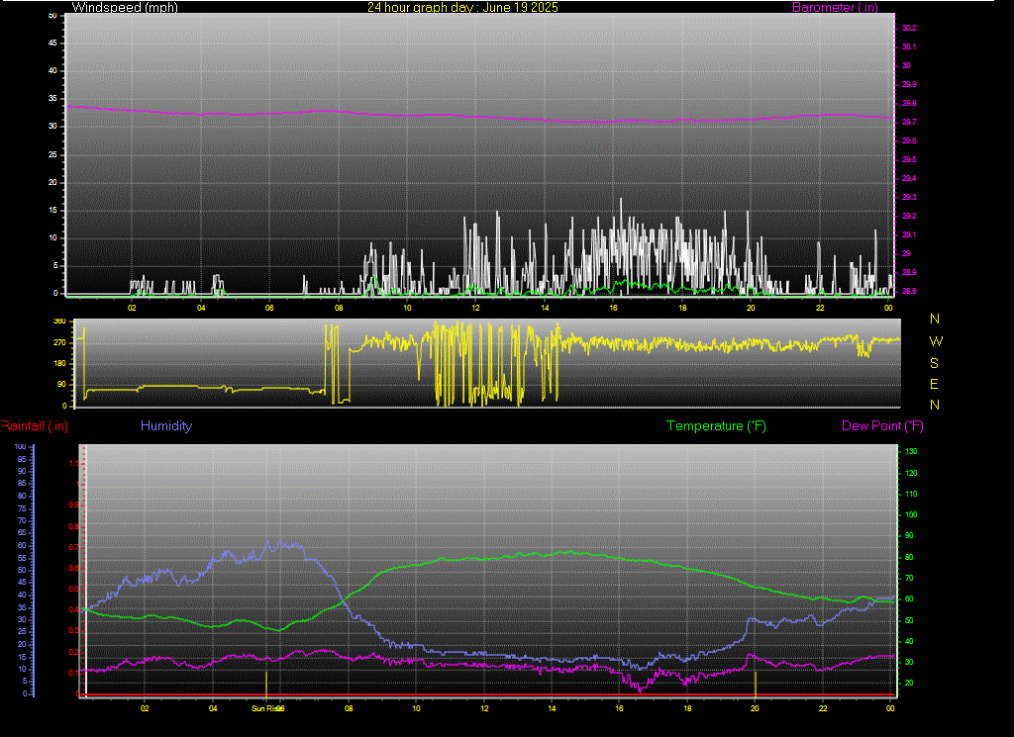This screenshot has height=737, width=1014.
Task: Select the "24 hour graph day : June 19 2025" title
Action: point(463,7)
